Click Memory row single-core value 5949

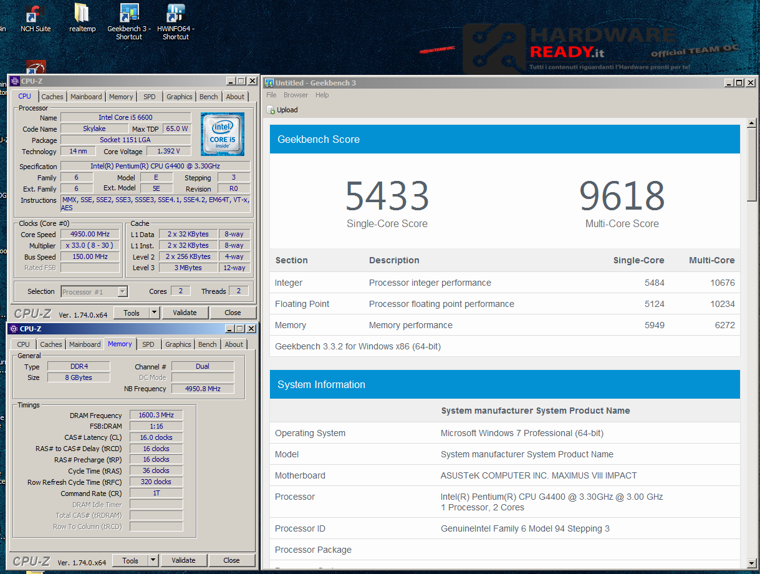click(x=655, y=325)
